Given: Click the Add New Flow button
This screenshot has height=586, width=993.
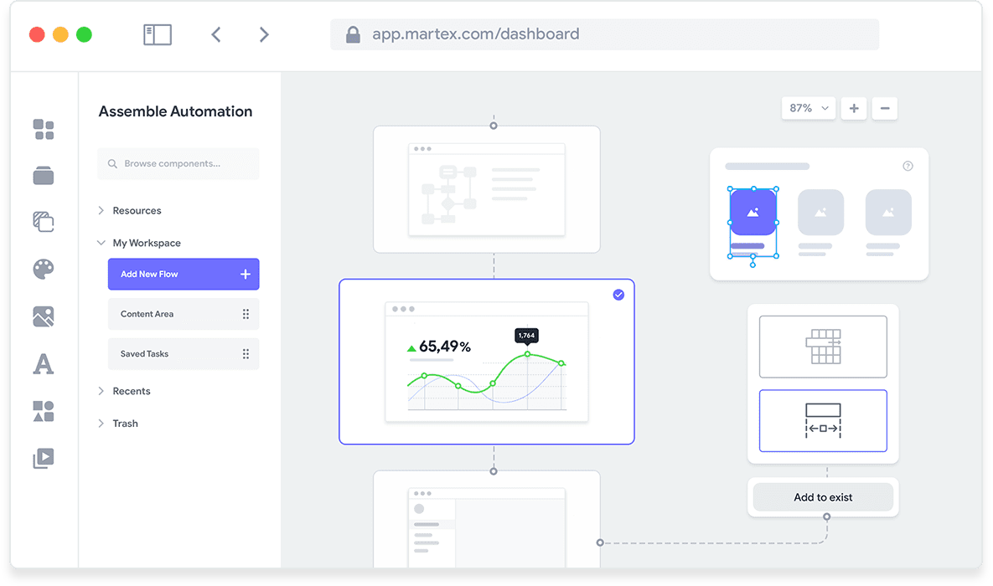Looking at the screenshot, I should [184, 274].
